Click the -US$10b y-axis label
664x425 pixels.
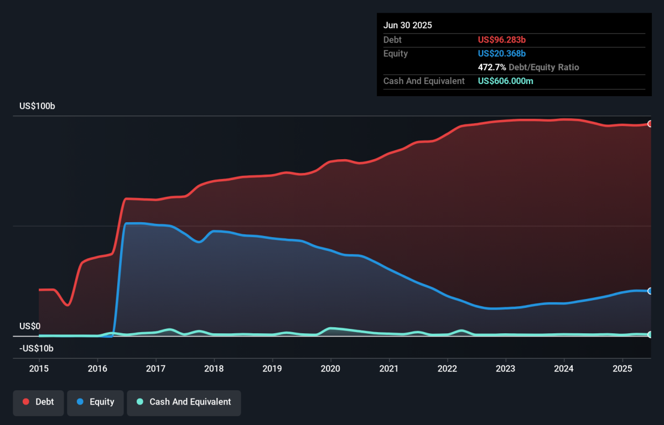click(37, 348)
